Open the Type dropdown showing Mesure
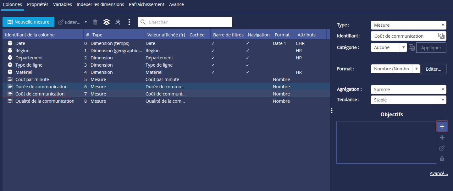453x191 pixels. tap(408, 25)
